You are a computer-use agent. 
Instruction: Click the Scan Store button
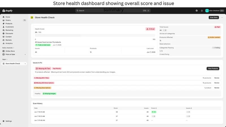pos(214,17)
